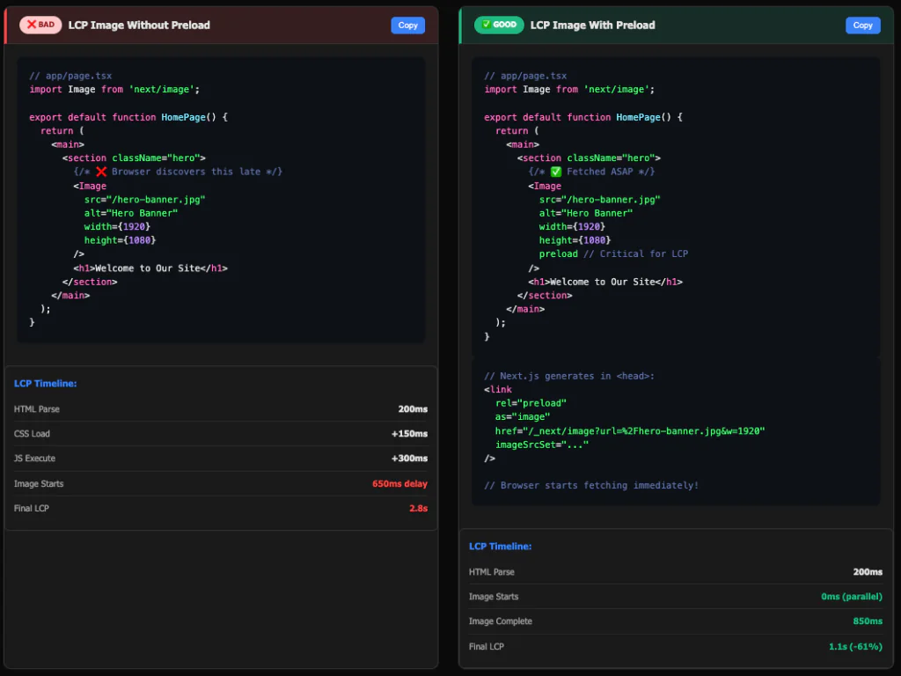The height and width of the screenshot is (676, 901).
Task: Click the red 650ms delay value
Action: pos(401,483)
